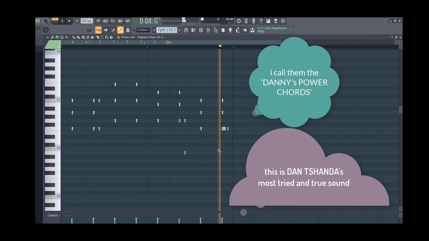Screen dimensions: 429x241
Task: Expand the news panel arrow
Action: pos(292,30)
